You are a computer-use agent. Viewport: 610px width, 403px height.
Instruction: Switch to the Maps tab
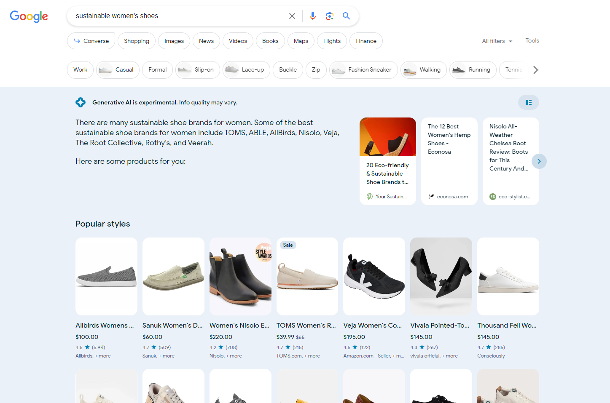[301, 41]
